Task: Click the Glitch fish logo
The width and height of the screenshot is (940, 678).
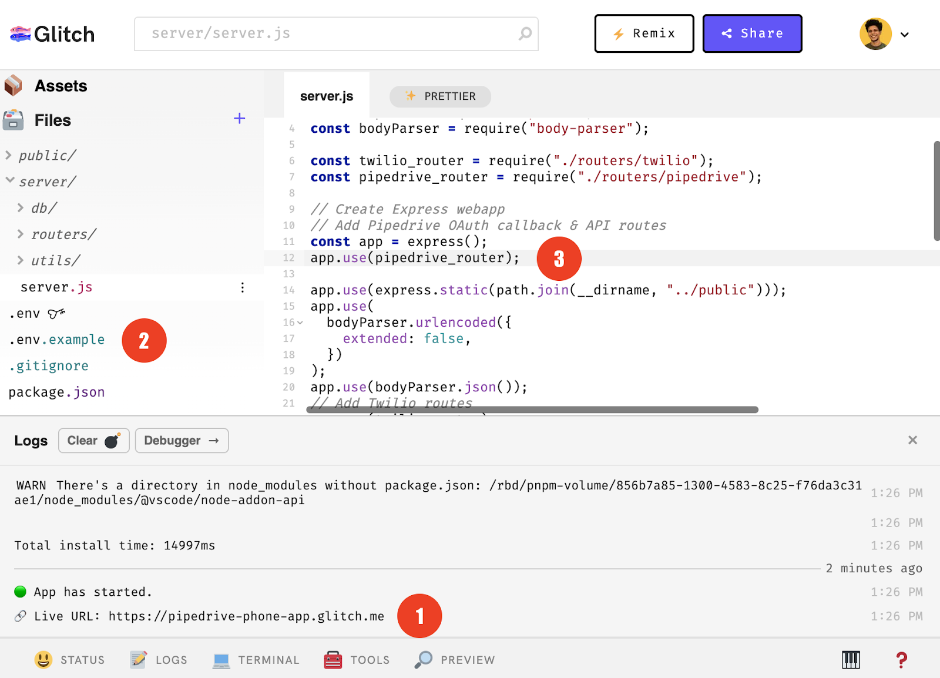Action: 20,34
